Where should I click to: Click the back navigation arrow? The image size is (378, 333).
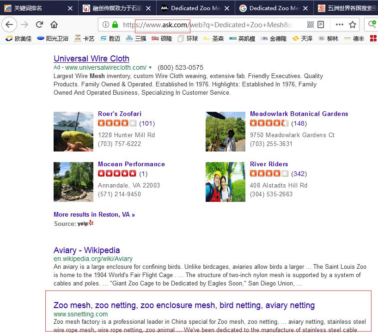tap(9, 25)
